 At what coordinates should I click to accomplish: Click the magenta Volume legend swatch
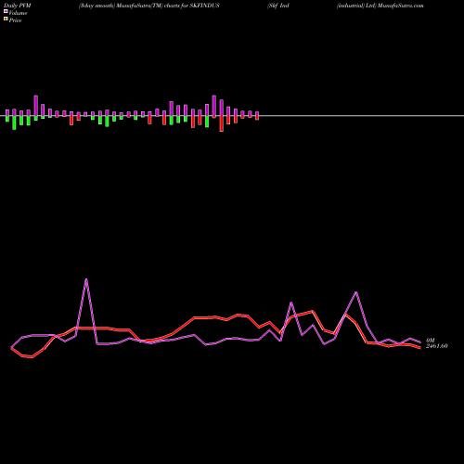(6, 12)
